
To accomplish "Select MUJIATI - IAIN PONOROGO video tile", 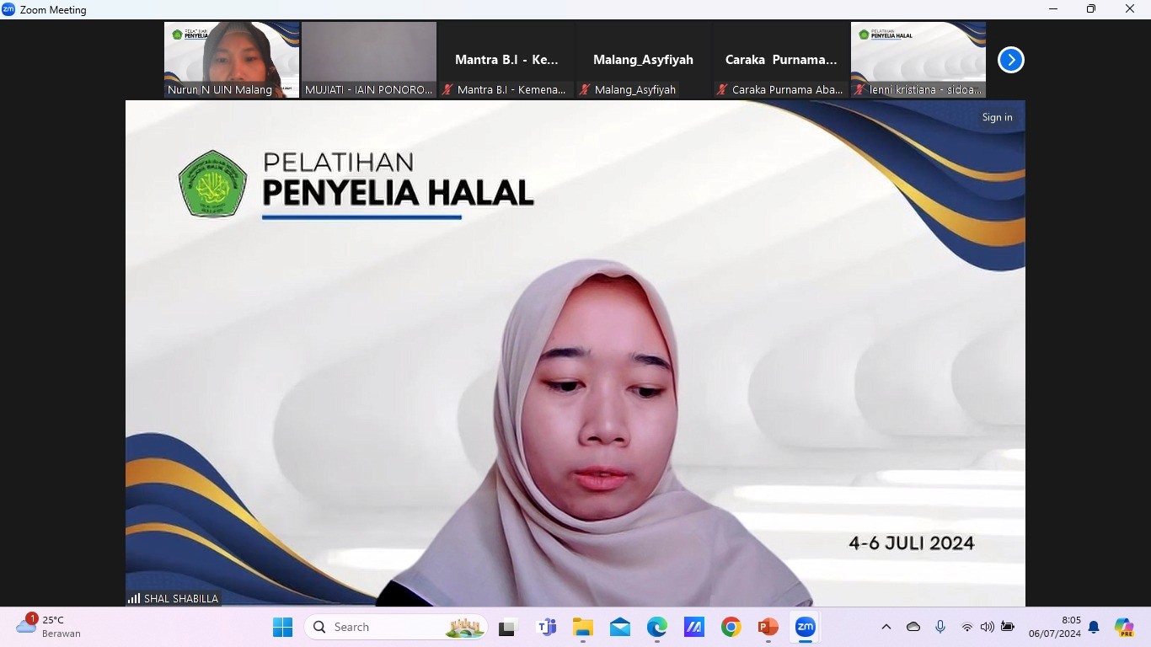I will [x=369, y=59].
